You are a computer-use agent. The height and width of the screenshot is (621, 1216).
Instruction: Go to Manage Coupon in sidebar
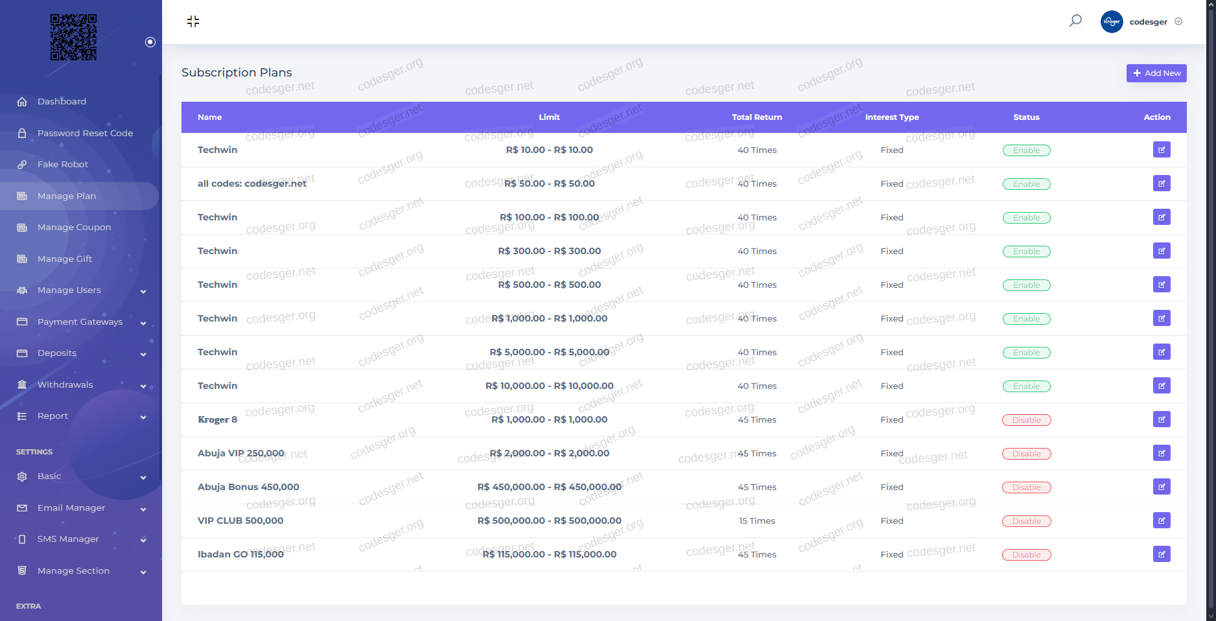pos(74,228)
